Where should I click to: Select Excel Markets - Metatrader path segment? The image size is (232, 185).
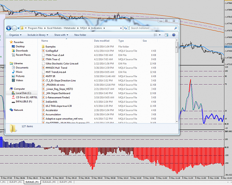61,28
